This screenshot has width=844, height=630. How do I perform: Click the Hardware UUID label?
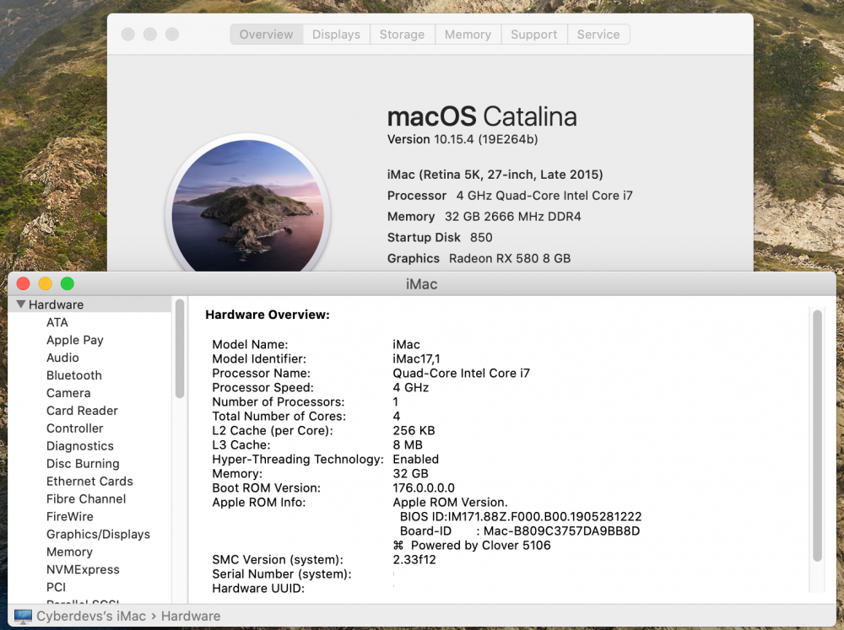[x=258, y=589]
